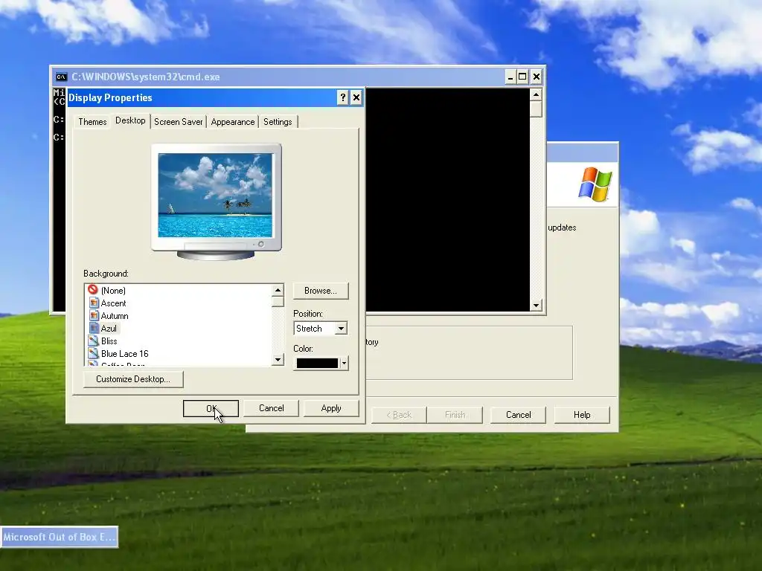Click Help in the wizard window

pyautogui.click(x=582, y=415)
